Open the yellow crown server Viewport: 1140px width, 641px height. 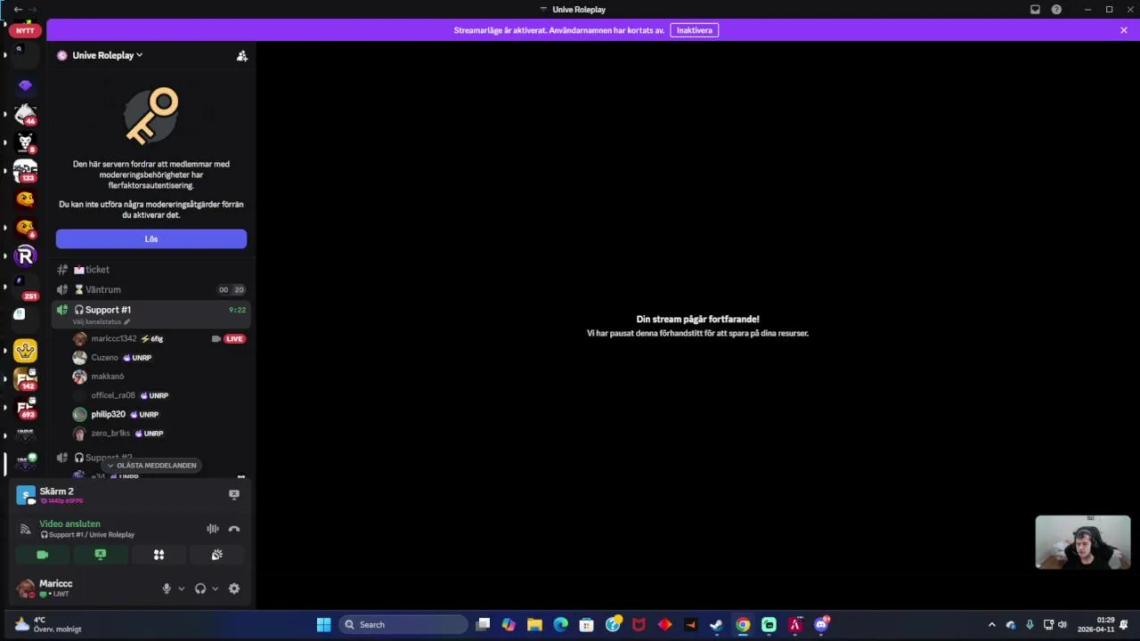click(x=25, y=351)
